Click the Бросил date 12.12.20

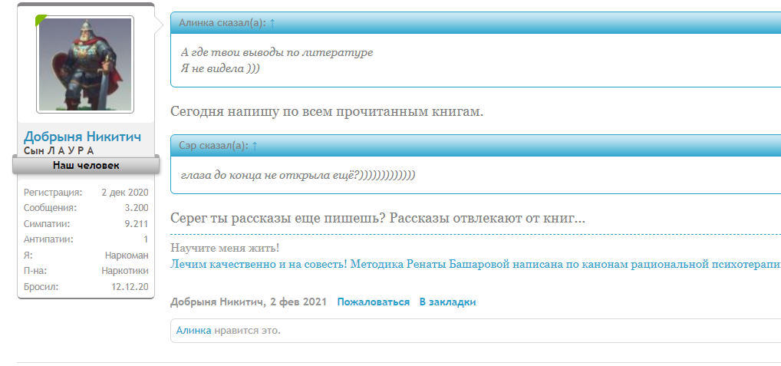point(130,287)
